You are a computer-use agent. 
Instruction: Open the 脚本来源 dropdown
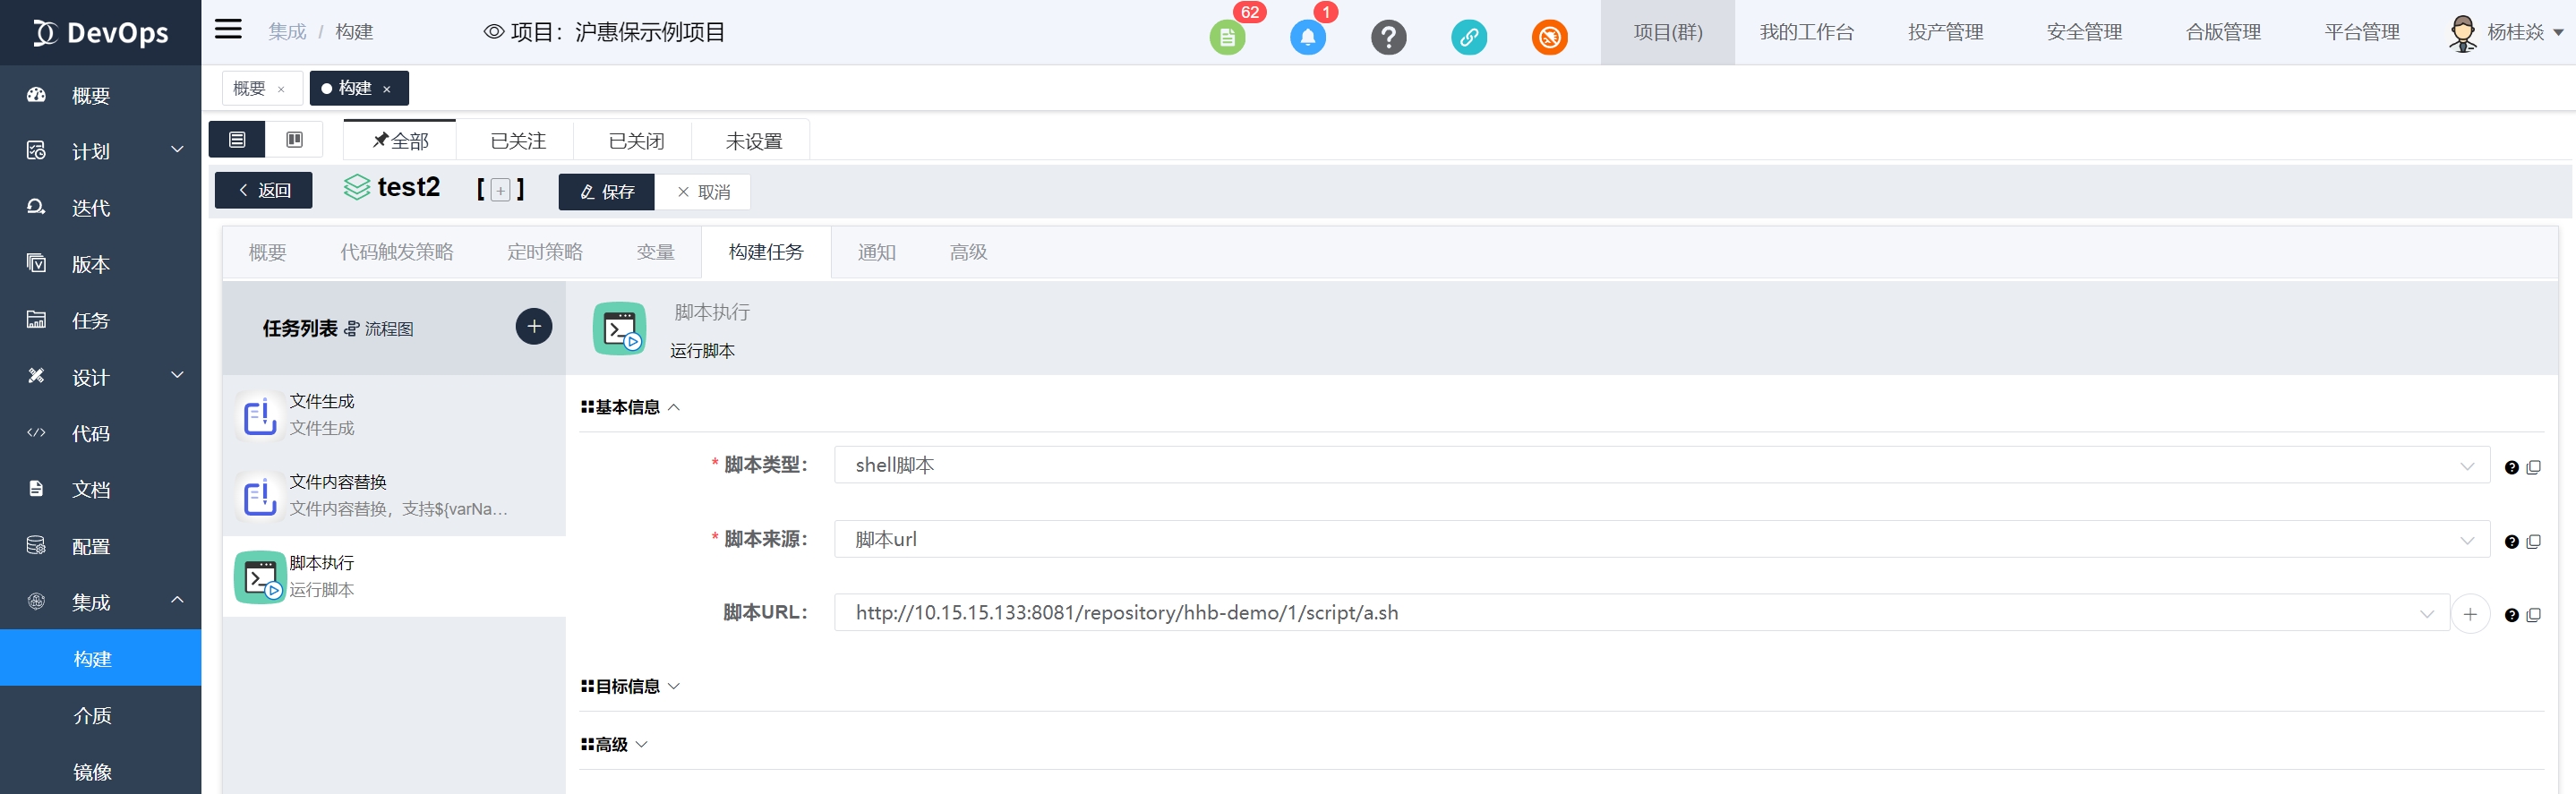click(x=1661, y=539)
